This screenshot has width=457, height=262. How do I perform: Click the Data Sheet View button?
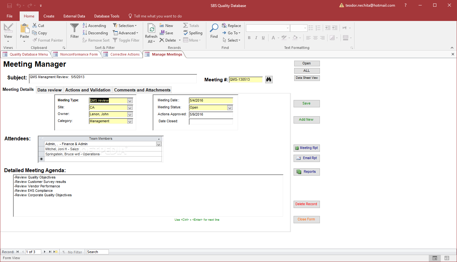point(307,78)
